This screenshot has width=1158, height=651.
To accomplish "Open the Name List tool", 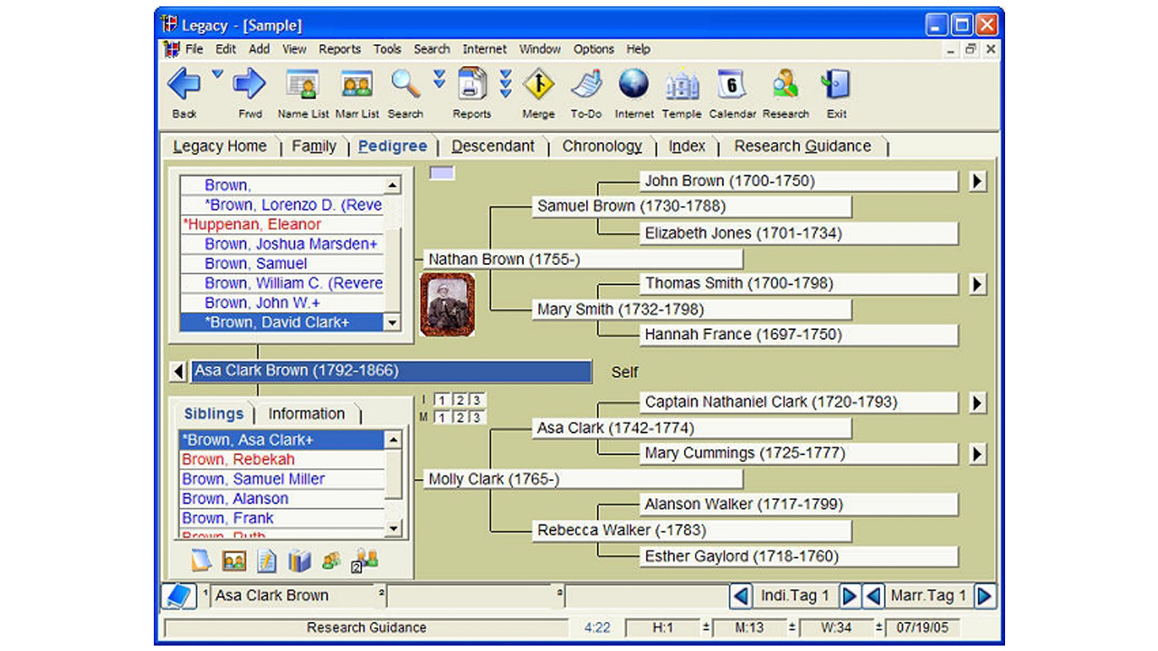I will tap(303, 85).
